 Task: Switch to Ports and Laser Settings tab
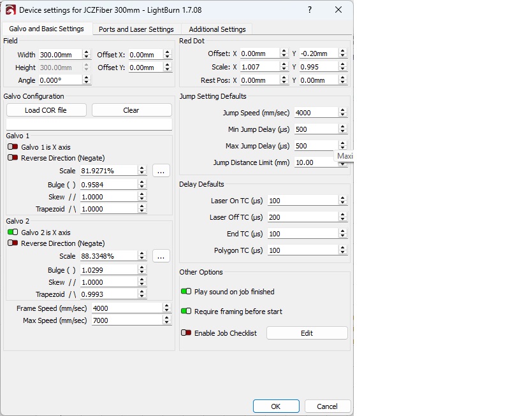136,29
